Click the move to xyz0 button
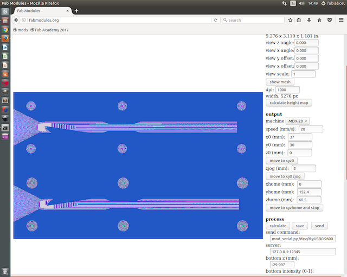The height and width of the screenshot is (277, 347). coord(282,161)
